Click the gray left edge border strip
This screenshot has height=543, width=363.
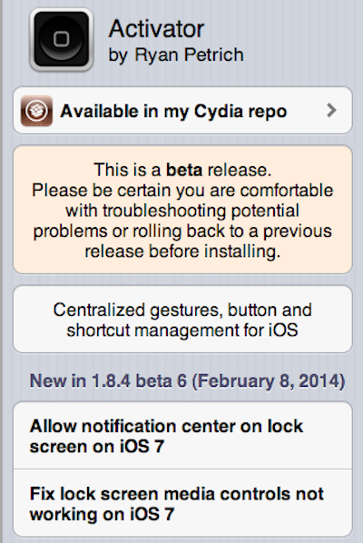pos(2,271)
